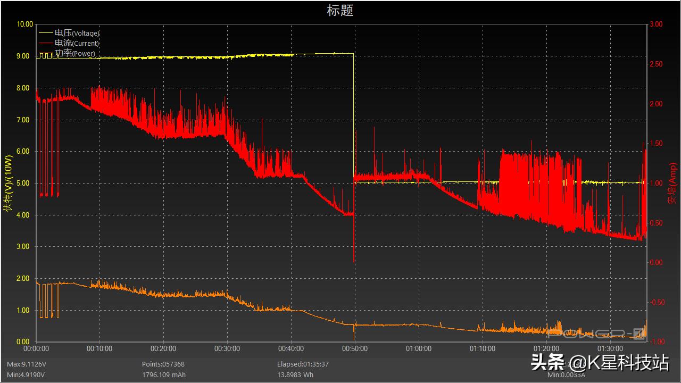
Task: Click the 1796.109 mAh capacity value
Action: (x=164, y=374)
